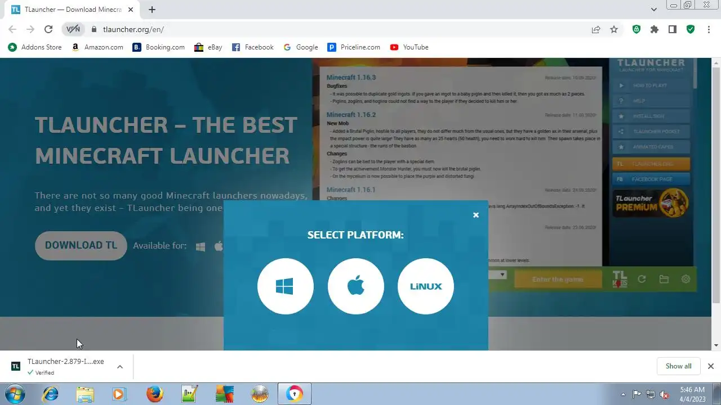Expand options for the TLauncher download item
The image size is (721, 405).
pos(120,367)
